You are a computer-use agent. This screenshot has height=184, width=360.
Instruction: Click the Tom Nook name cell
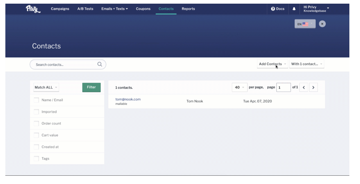click(195, 101)
